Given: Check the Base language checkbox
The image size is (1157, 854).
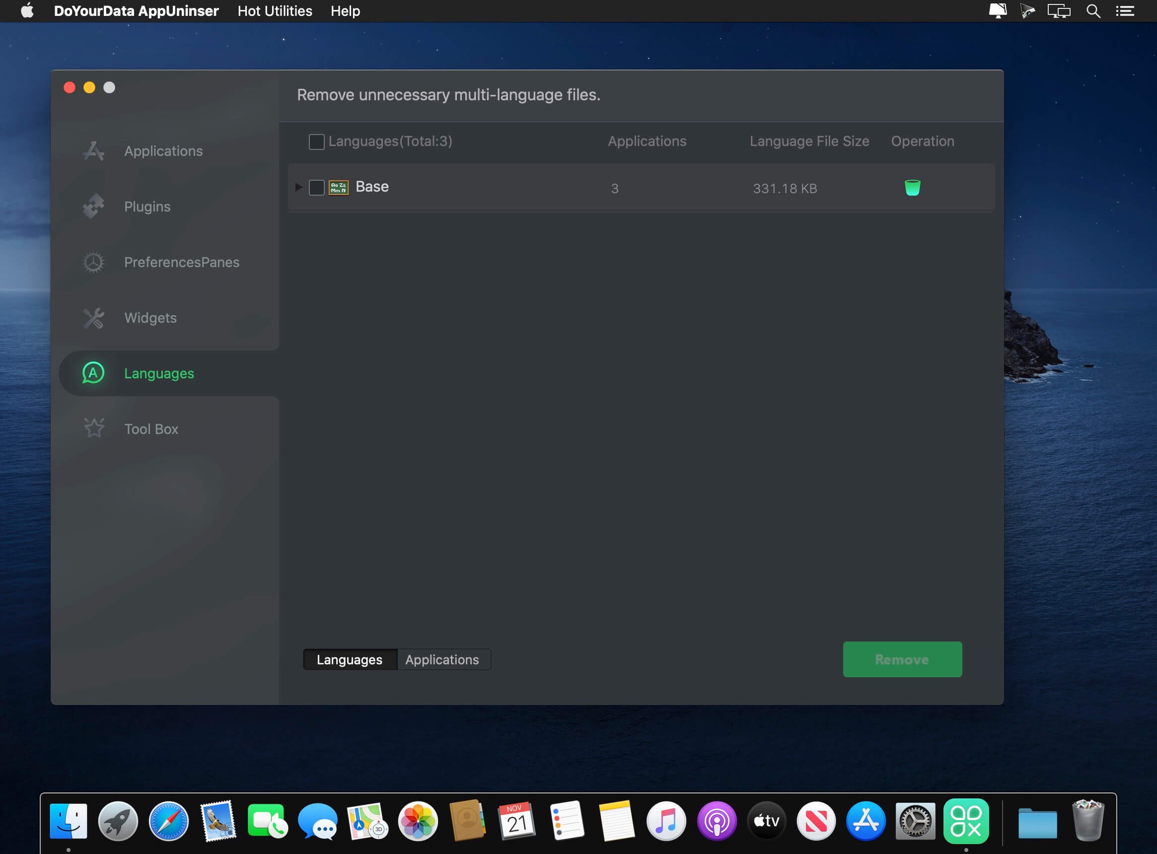Looking at the screenshot, I should pyautogui.click(x=316, y=187).
